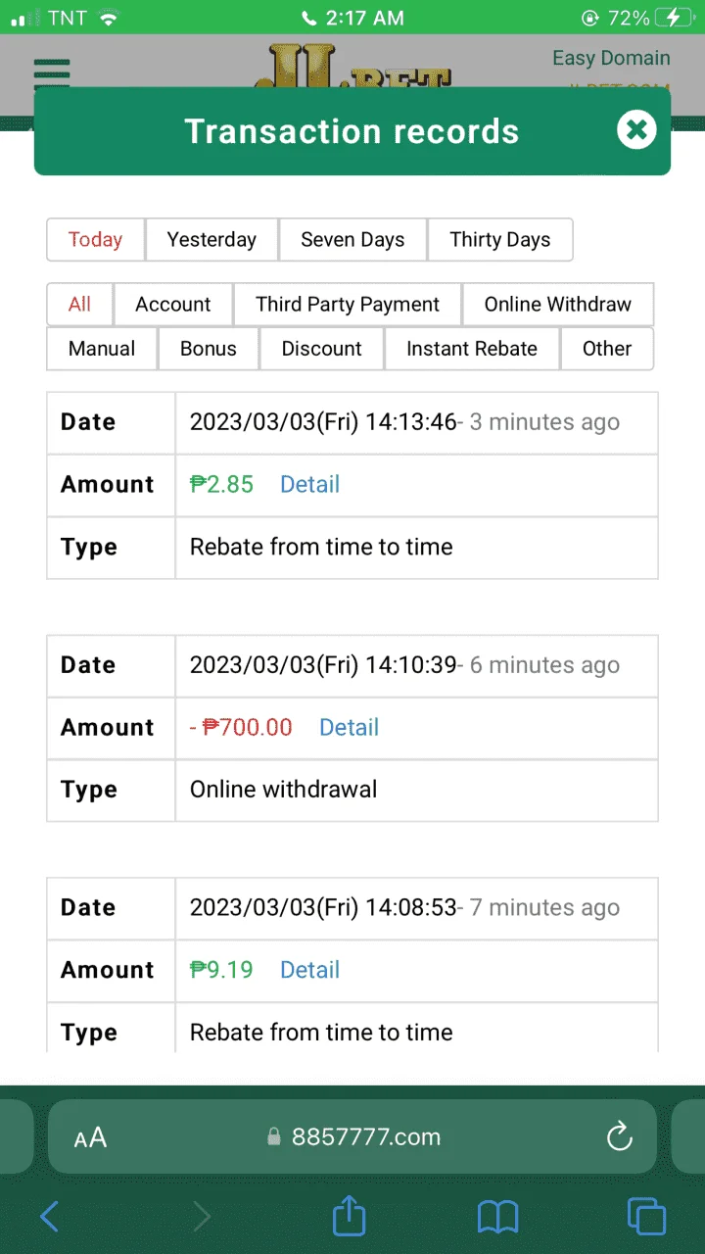Filter by Instant Rebate
Image resolution: width=705 pixels, height=1254 pixels.
(x=472, y=349)
